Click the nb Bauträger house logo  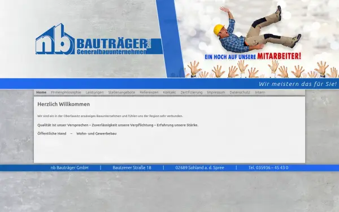pos(55,39)
